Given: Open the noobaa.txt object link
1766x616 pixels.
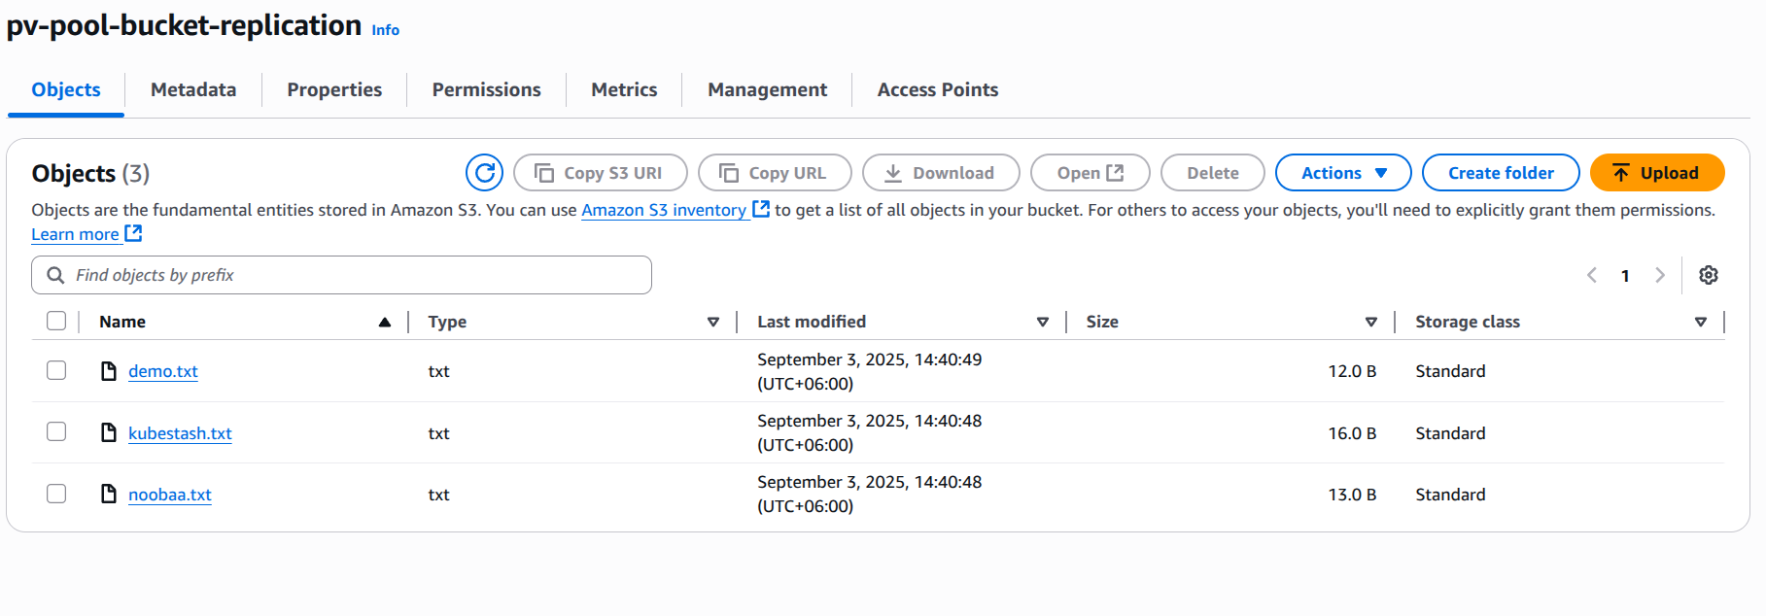Looking at the screenshot, I should pyautogui.click(x=170, y=495).
